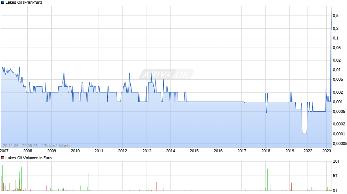Click the blue Lakes Oil legend square

click(x=3, y=3)
